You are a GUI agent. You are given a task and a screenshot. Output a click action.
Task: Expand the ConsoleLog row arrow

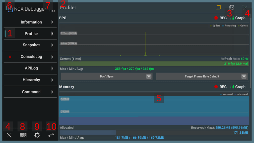click(x=52, y=57)
